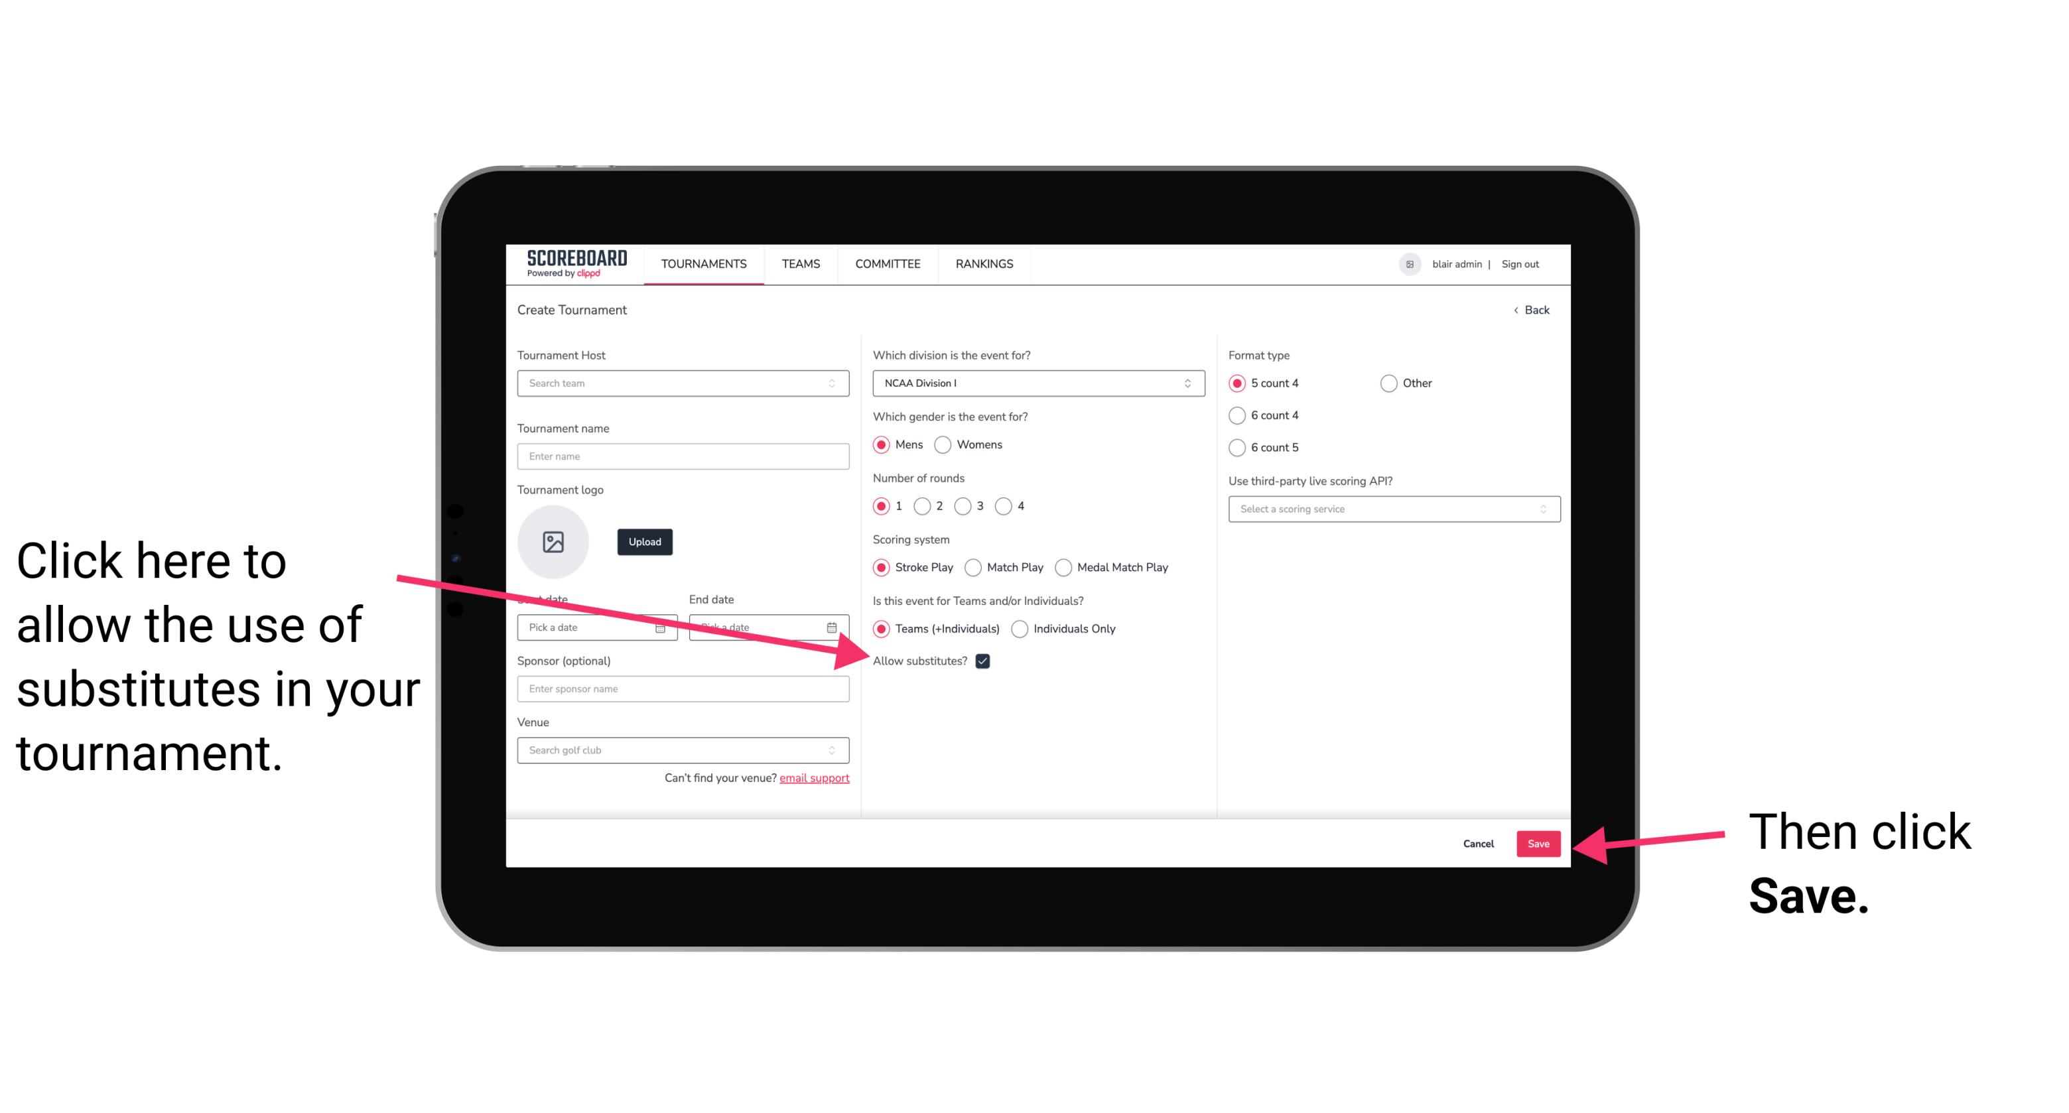Click the calendar icon for start date
The width and height of the screenshot is (2069, 1113).
pos(663,627)
